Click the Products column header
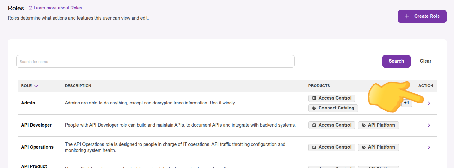 [319, 86]
